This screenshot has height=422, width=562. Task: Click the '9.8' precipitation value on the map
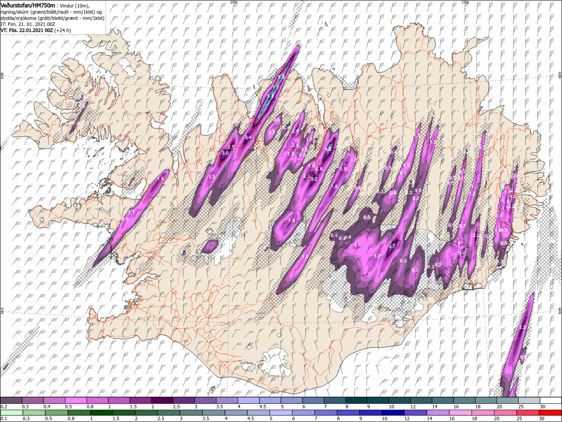pyautogui.click(x=270, y=96)
